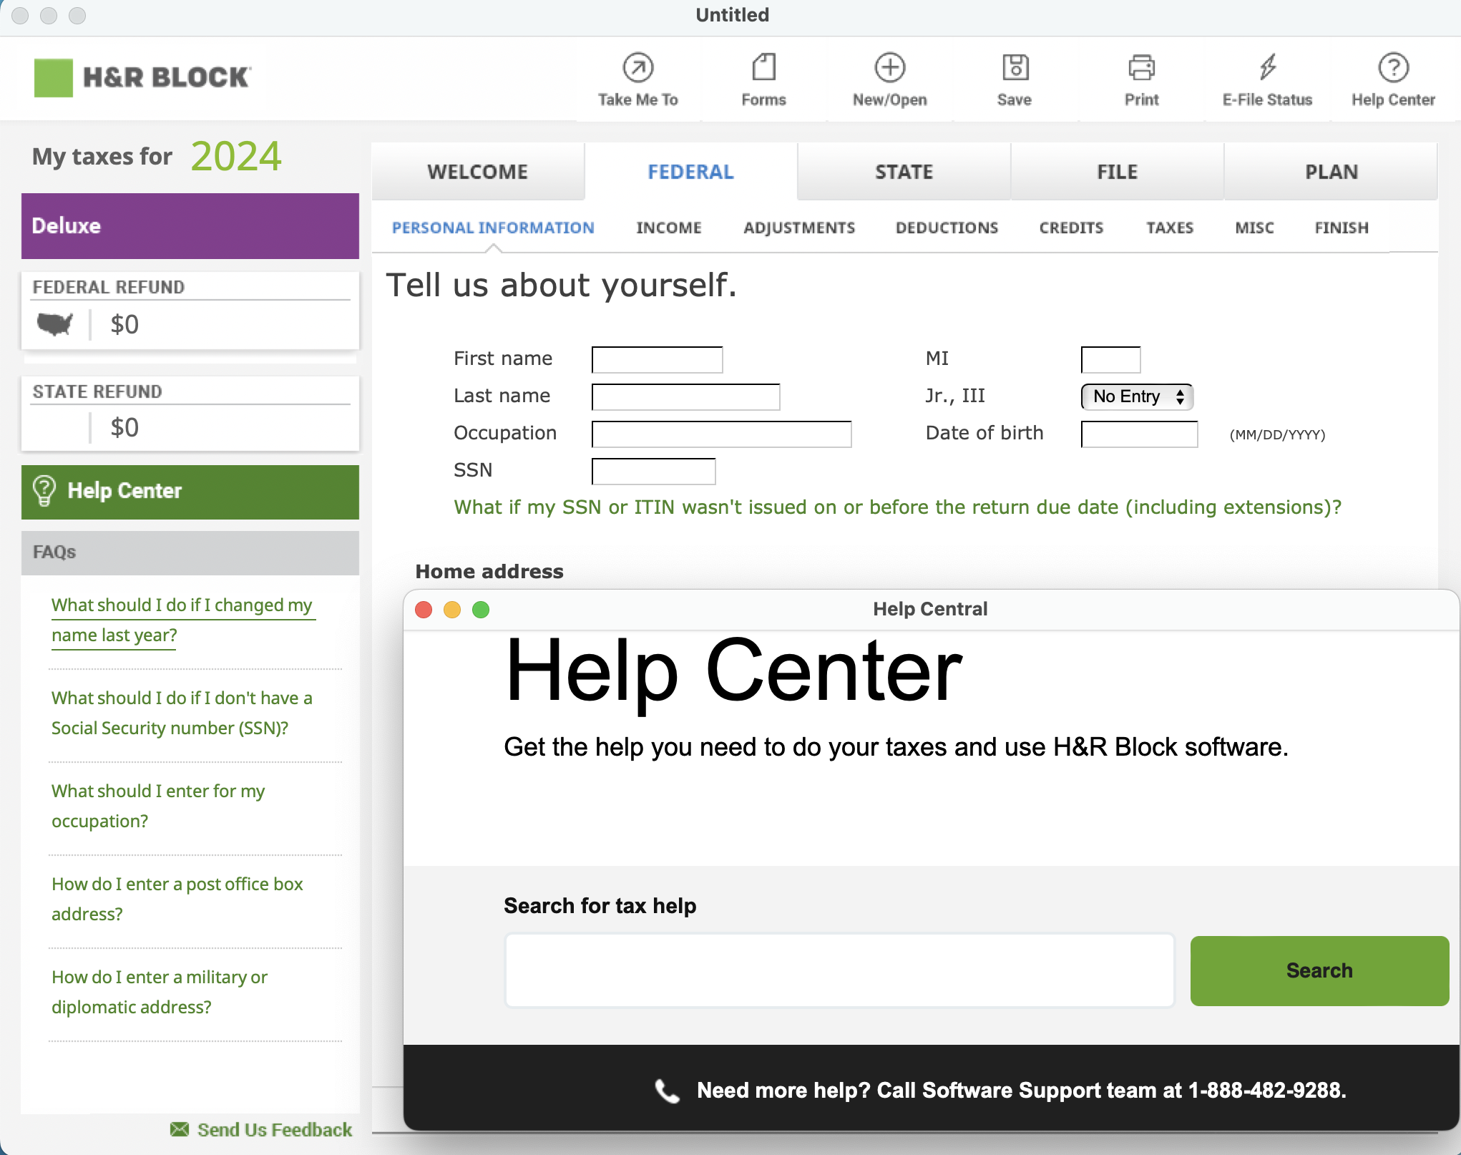The width and height of the screenshot is (1461, 1155).
Task: Expand the Help Center sidebar panel
Action: (190, 492)
